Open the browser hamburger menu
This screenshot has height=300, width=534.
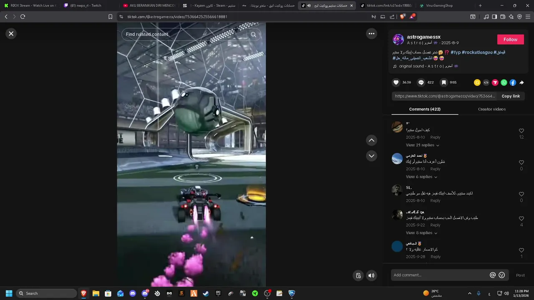point(528,17)
